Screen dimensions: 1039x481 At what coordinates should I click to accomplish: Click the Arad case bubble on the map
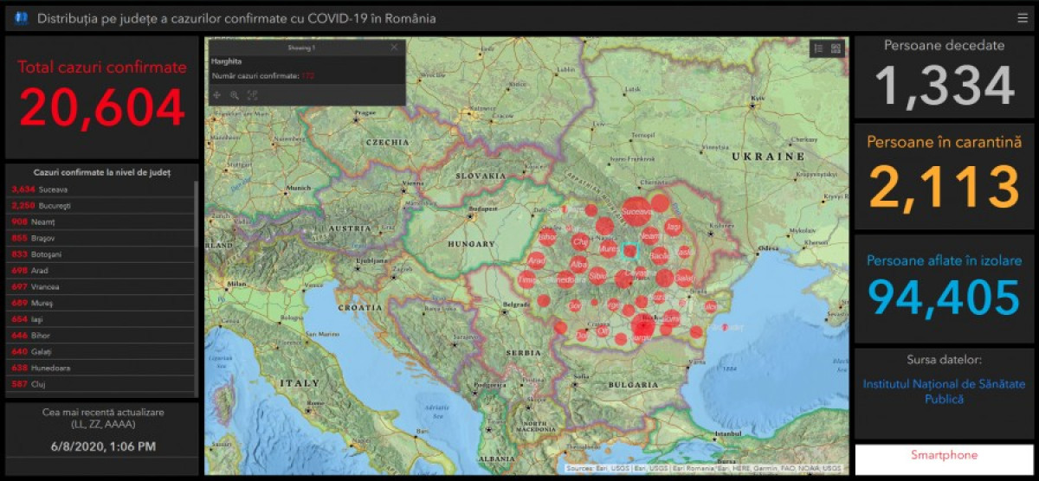537,260
